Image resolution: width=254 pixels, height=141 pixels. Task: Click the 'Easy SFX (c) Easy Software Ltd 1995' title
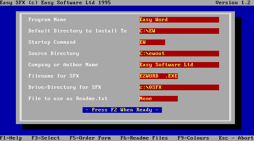coord(55,3)
